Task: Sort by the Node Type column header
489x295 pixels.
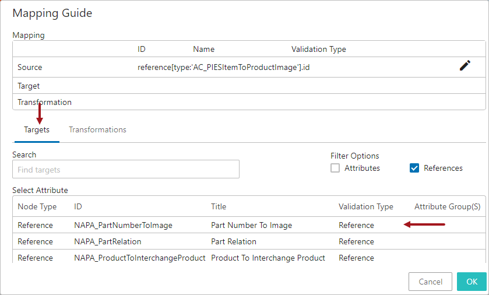Action: 37,206
